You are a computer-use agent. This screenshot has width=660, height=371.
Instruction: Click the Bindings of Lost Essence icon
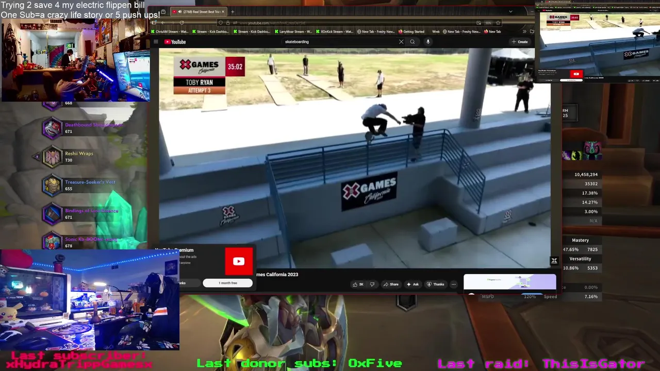point(52,214)
